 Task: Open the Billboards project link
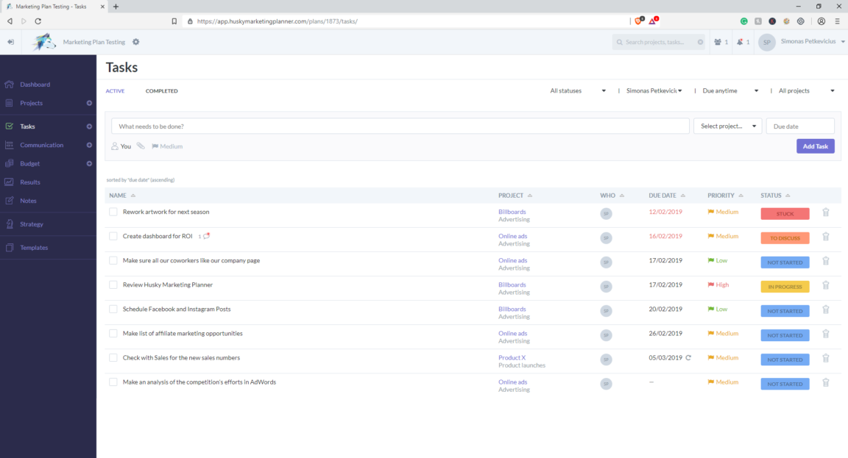click(x=512, y=211)
